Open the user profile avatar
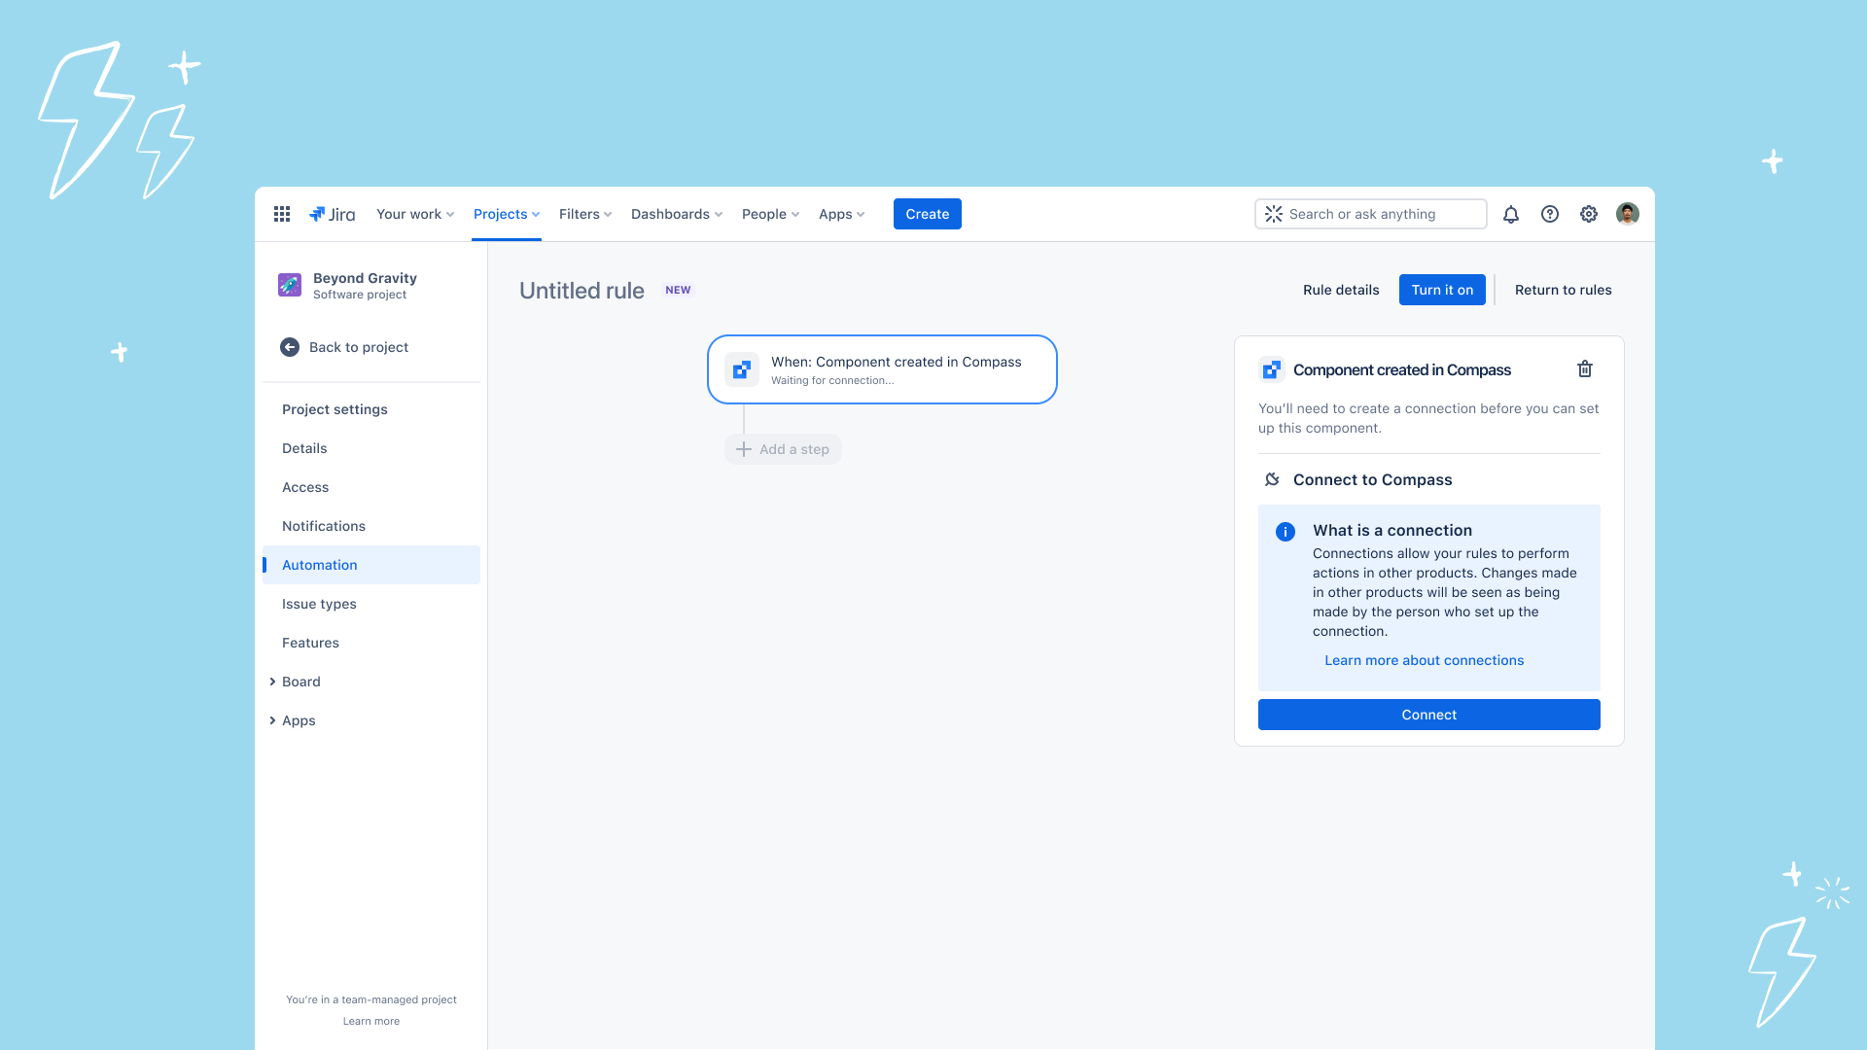Viewport: 1867px width, 1050px height. 1628,214
